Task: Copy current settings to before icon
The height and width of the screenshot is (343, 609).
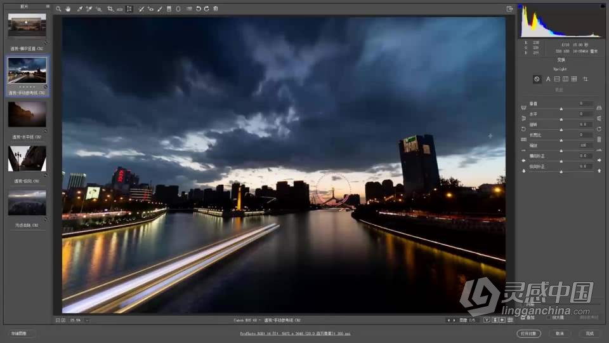Action: point(502,320)
